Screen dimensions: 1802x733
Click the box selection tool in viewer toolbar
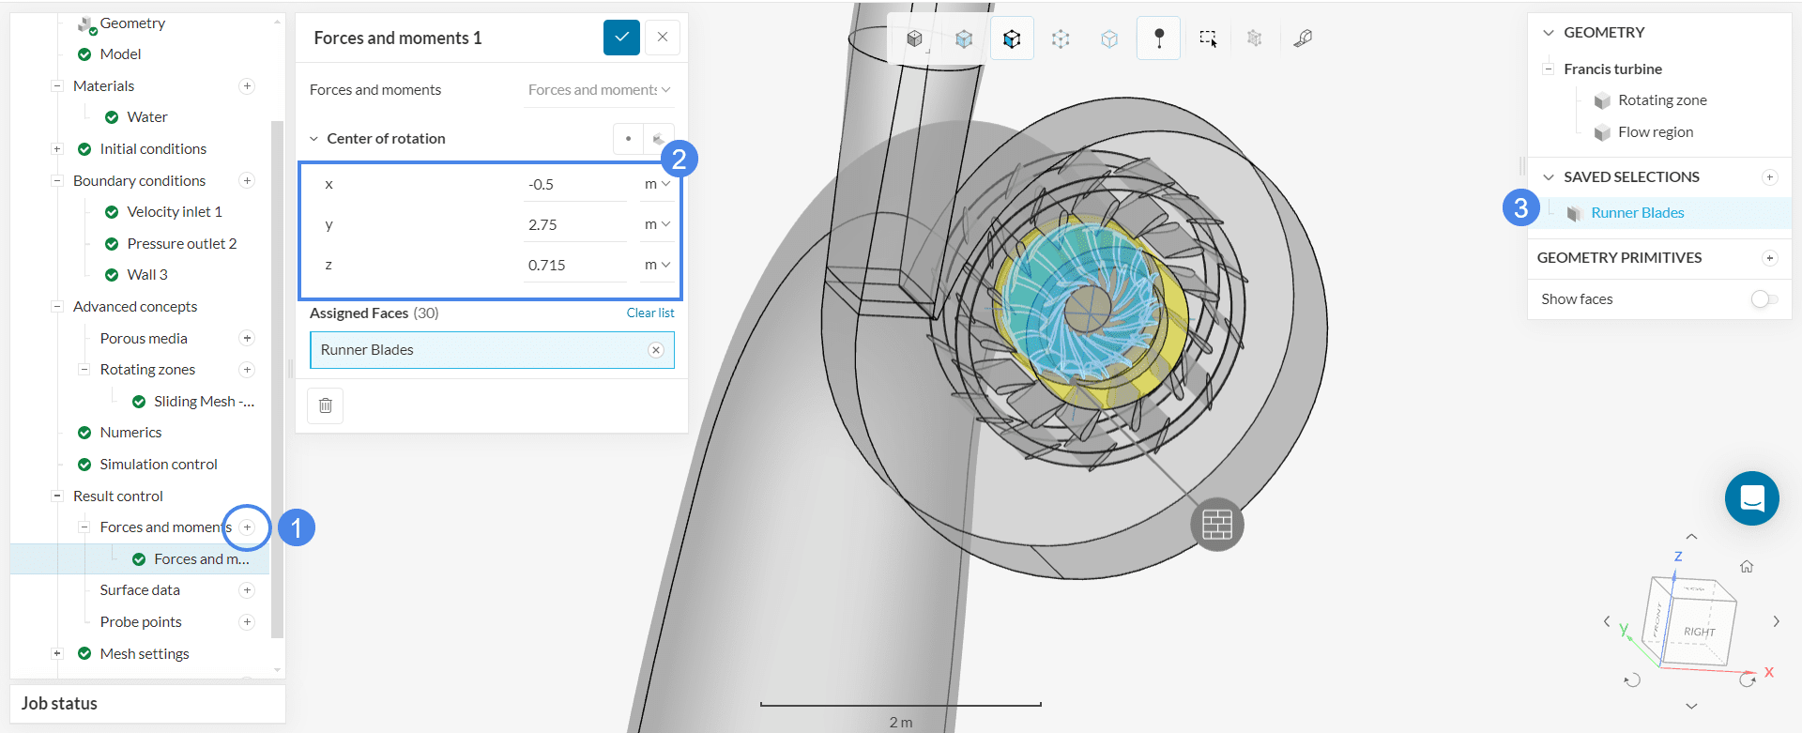point(1207,38)
